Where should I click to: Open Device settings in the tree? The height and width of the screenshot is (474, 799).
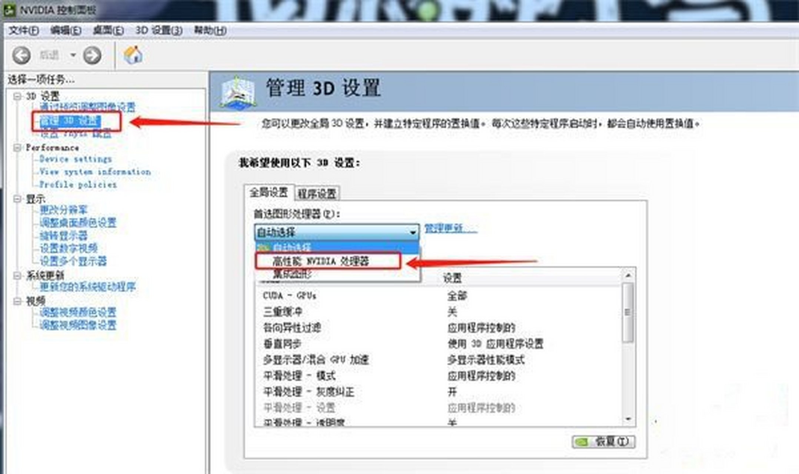pos(76,159)
